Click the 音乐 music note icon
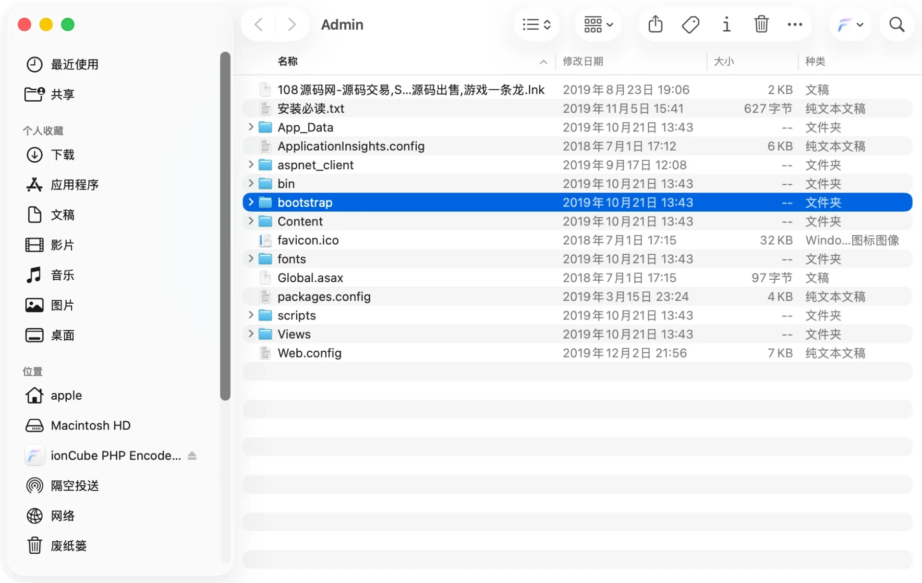 (x=34, y=275)
